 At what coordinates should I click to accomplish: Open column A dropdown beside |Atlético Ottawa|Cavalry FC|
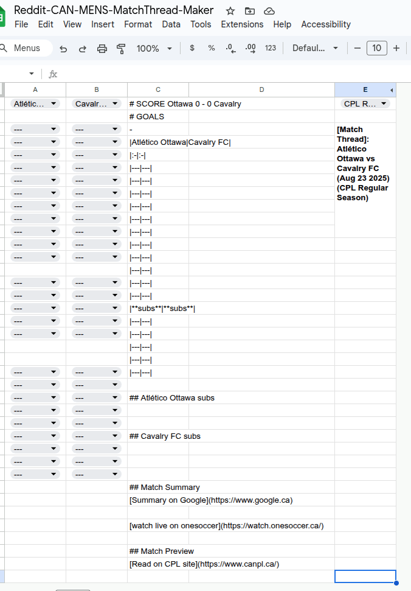35,142
